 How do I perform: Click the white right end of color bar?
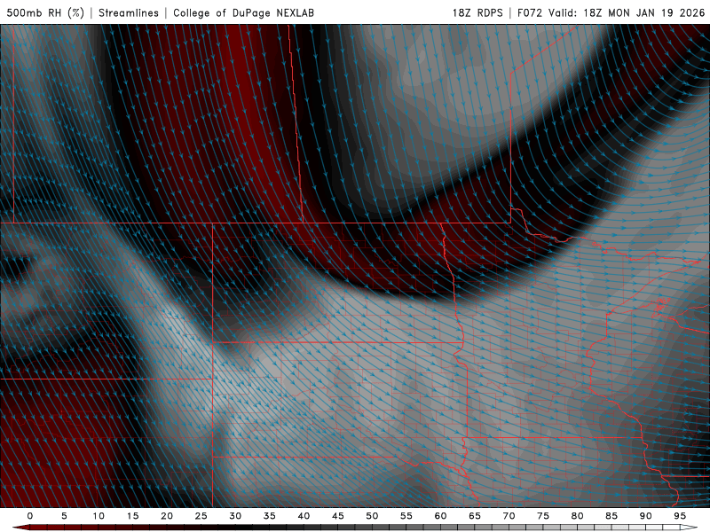[689, 528]
